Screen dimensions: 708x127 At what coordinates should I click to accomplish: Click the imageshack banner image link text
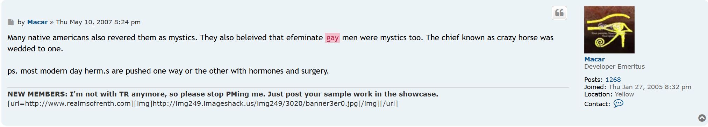[x=255, y=103]
